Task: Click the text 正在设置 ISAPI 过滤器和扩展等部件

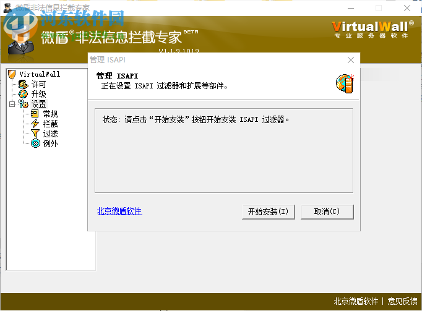Action: (164, 86)
